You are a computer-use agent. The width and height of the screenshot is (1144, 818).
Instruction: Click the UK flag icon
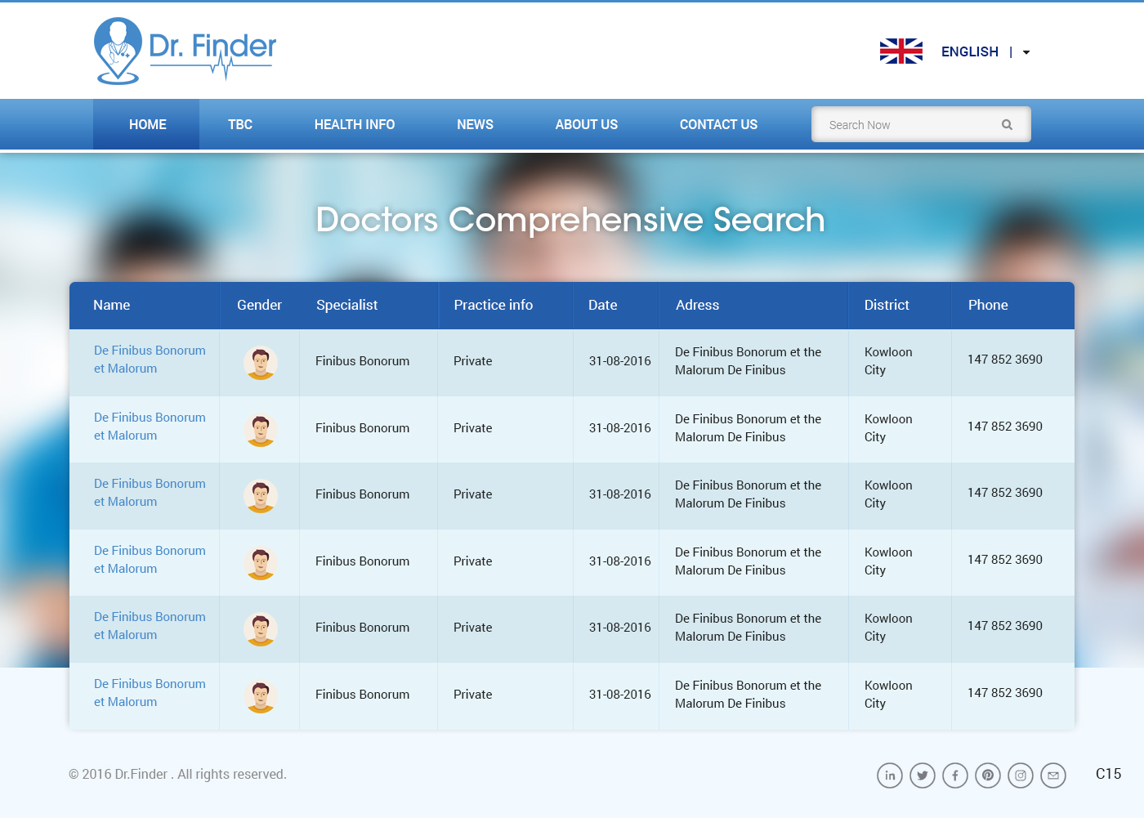[x=900, y=51]
